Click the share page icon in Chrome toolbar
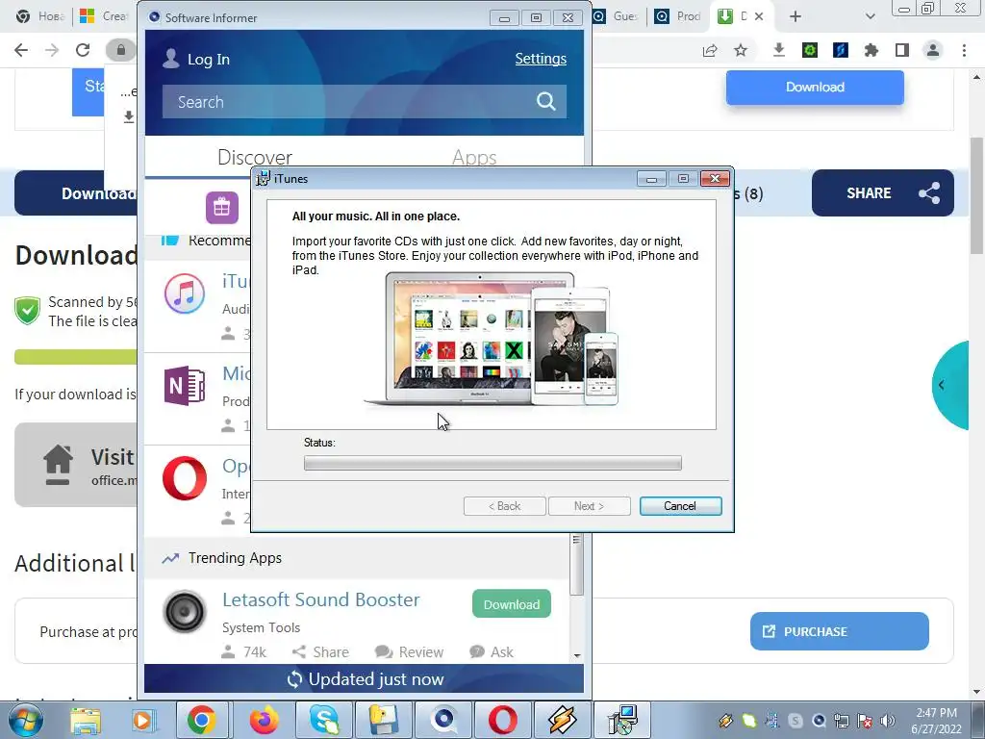This screenshot has height=739, width=985. [x=710, y=50]
